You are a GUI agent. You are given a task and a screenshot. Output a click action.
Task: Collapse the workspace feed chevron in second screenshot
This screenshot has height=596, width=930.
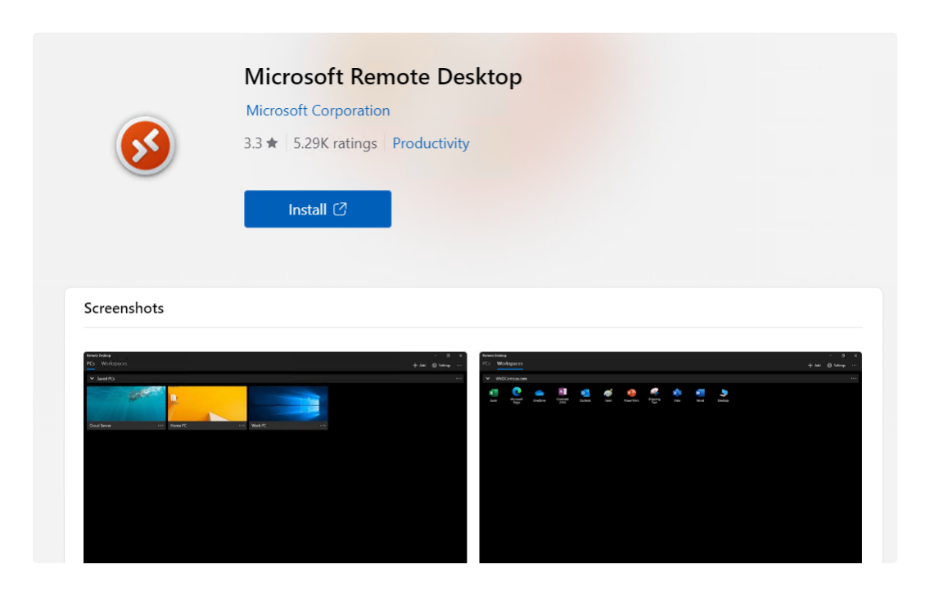click(488, 378)
